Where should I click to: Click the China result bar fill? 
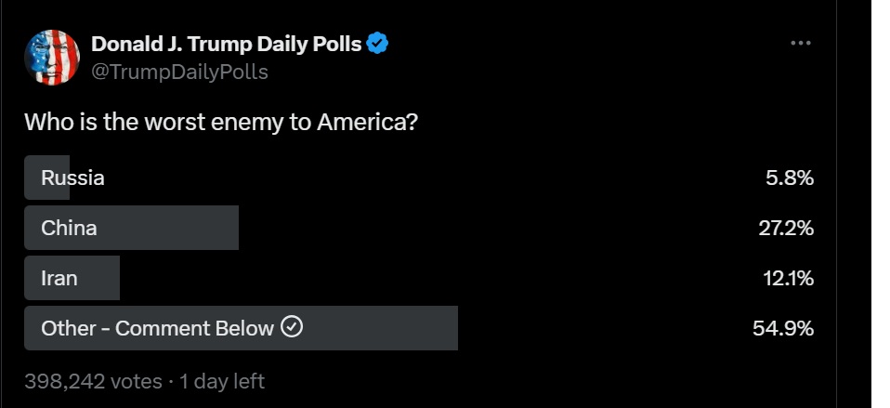[131, 228]
